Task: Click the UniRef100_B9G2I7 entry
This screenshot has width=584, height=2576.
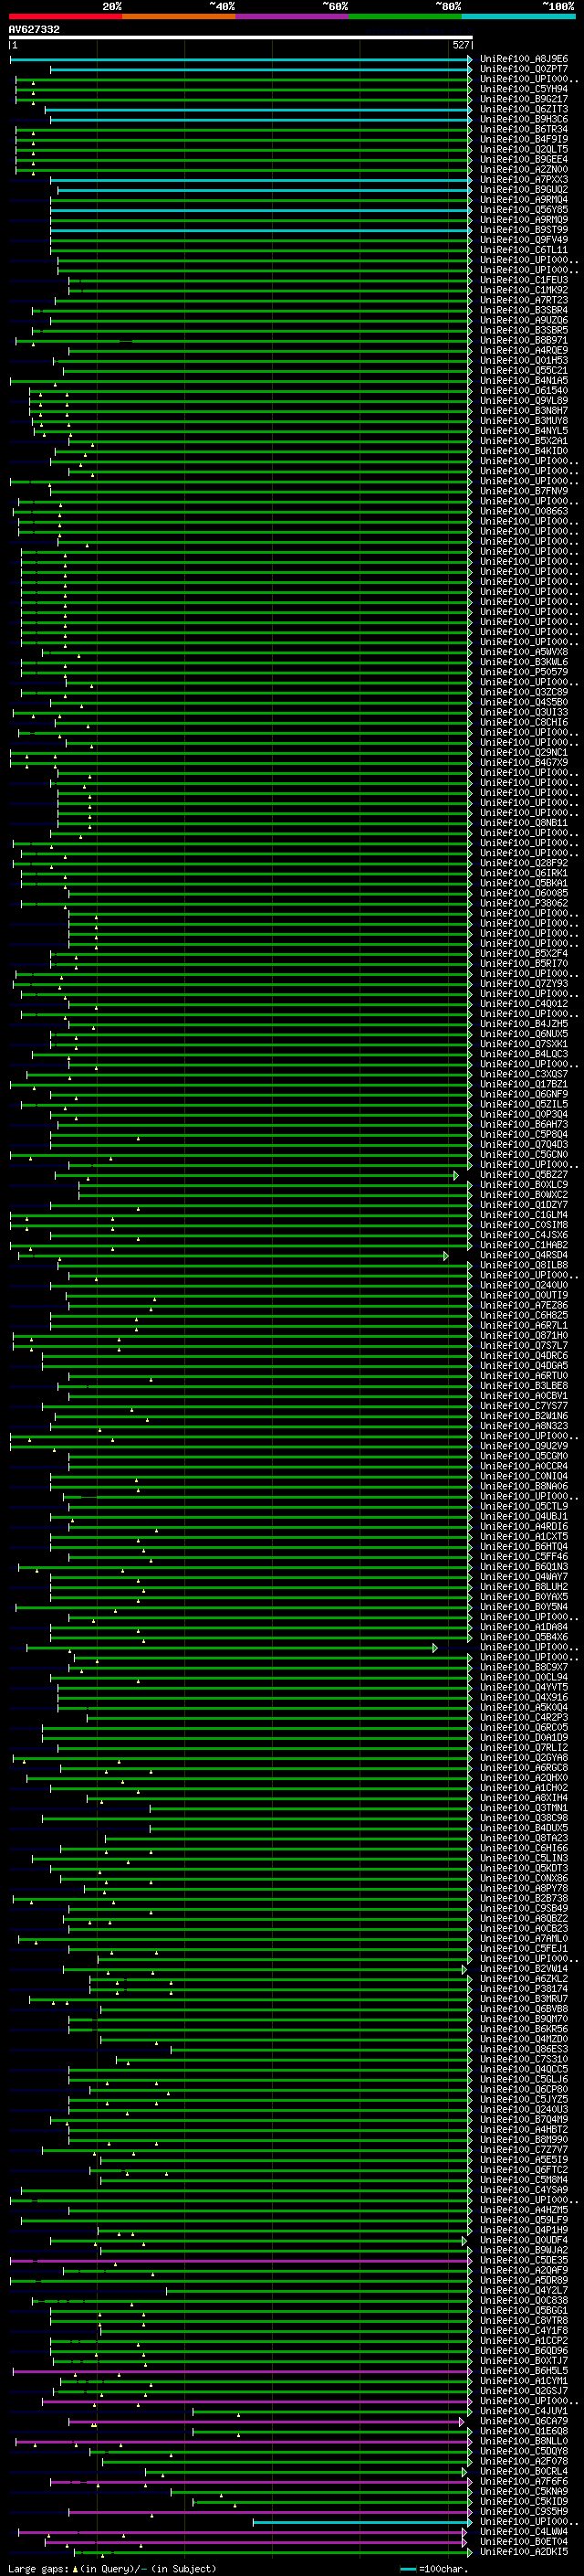Action: (x=524, y=99)
